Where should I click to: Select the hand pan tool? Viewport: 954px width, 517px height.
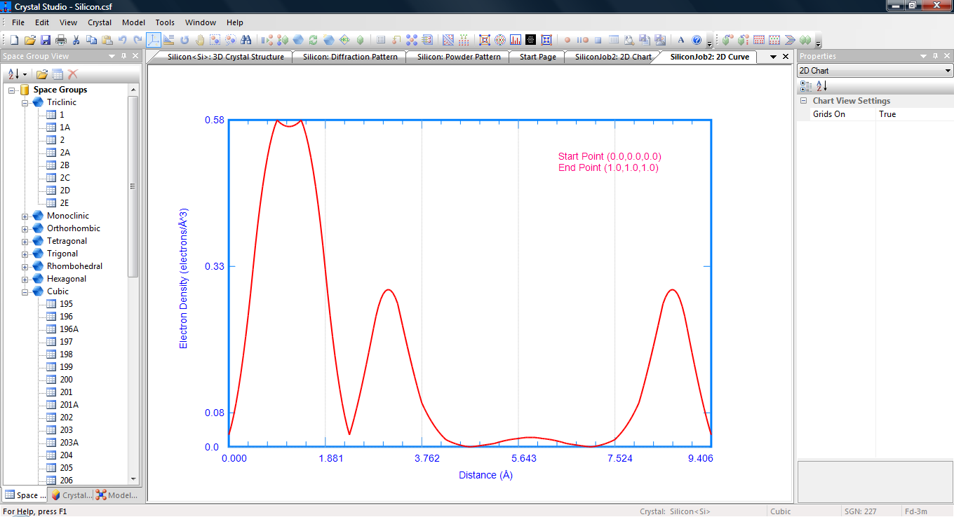coord(200,40)
